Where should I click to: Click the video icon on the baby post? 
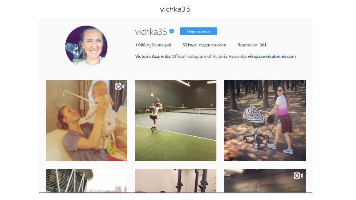pyautogui.click(x=119, y=86)
